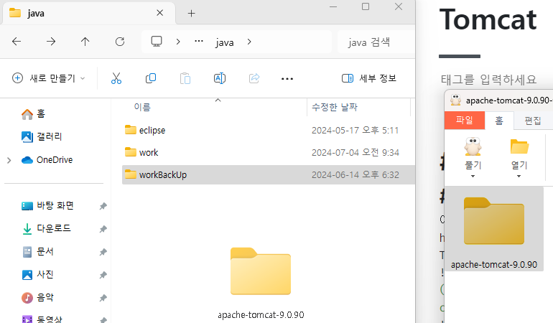Screen dimensions: 553x323
Task: Click 풀기 extract icon
Action: (473, 146)
